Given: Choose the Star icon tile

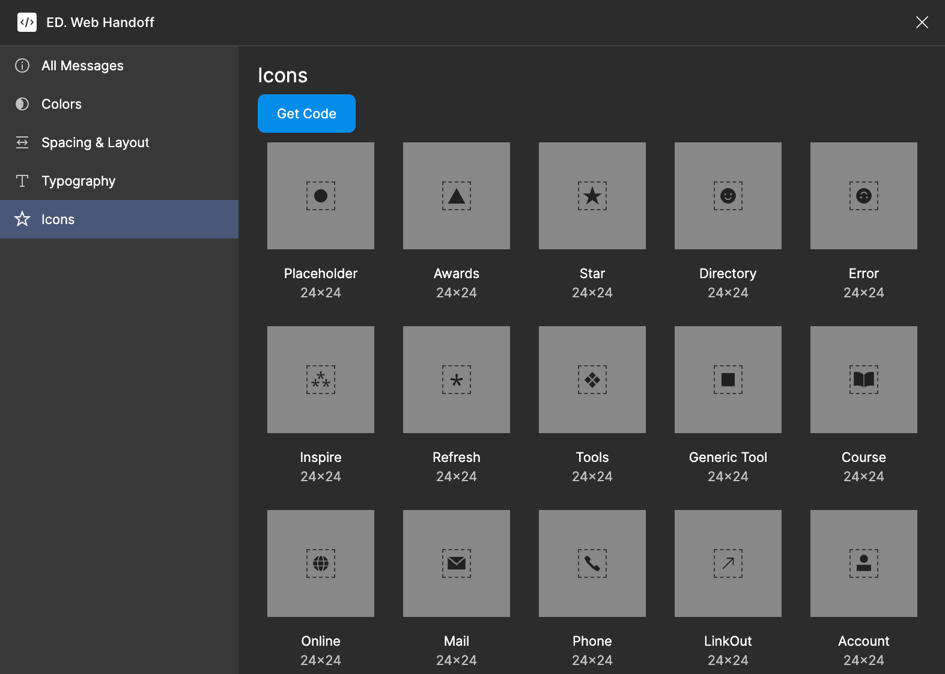Looking at the screenshot, I should (592, 196).
